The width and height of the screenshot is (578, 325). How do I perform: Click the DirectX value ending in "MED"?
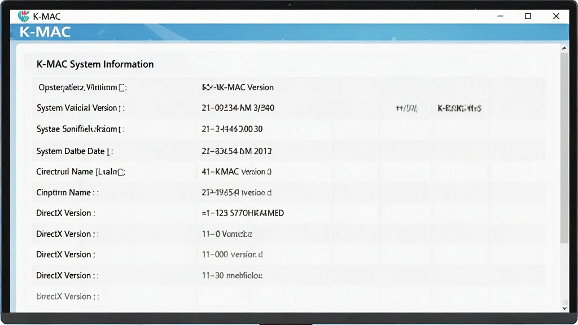pos(243,213)
